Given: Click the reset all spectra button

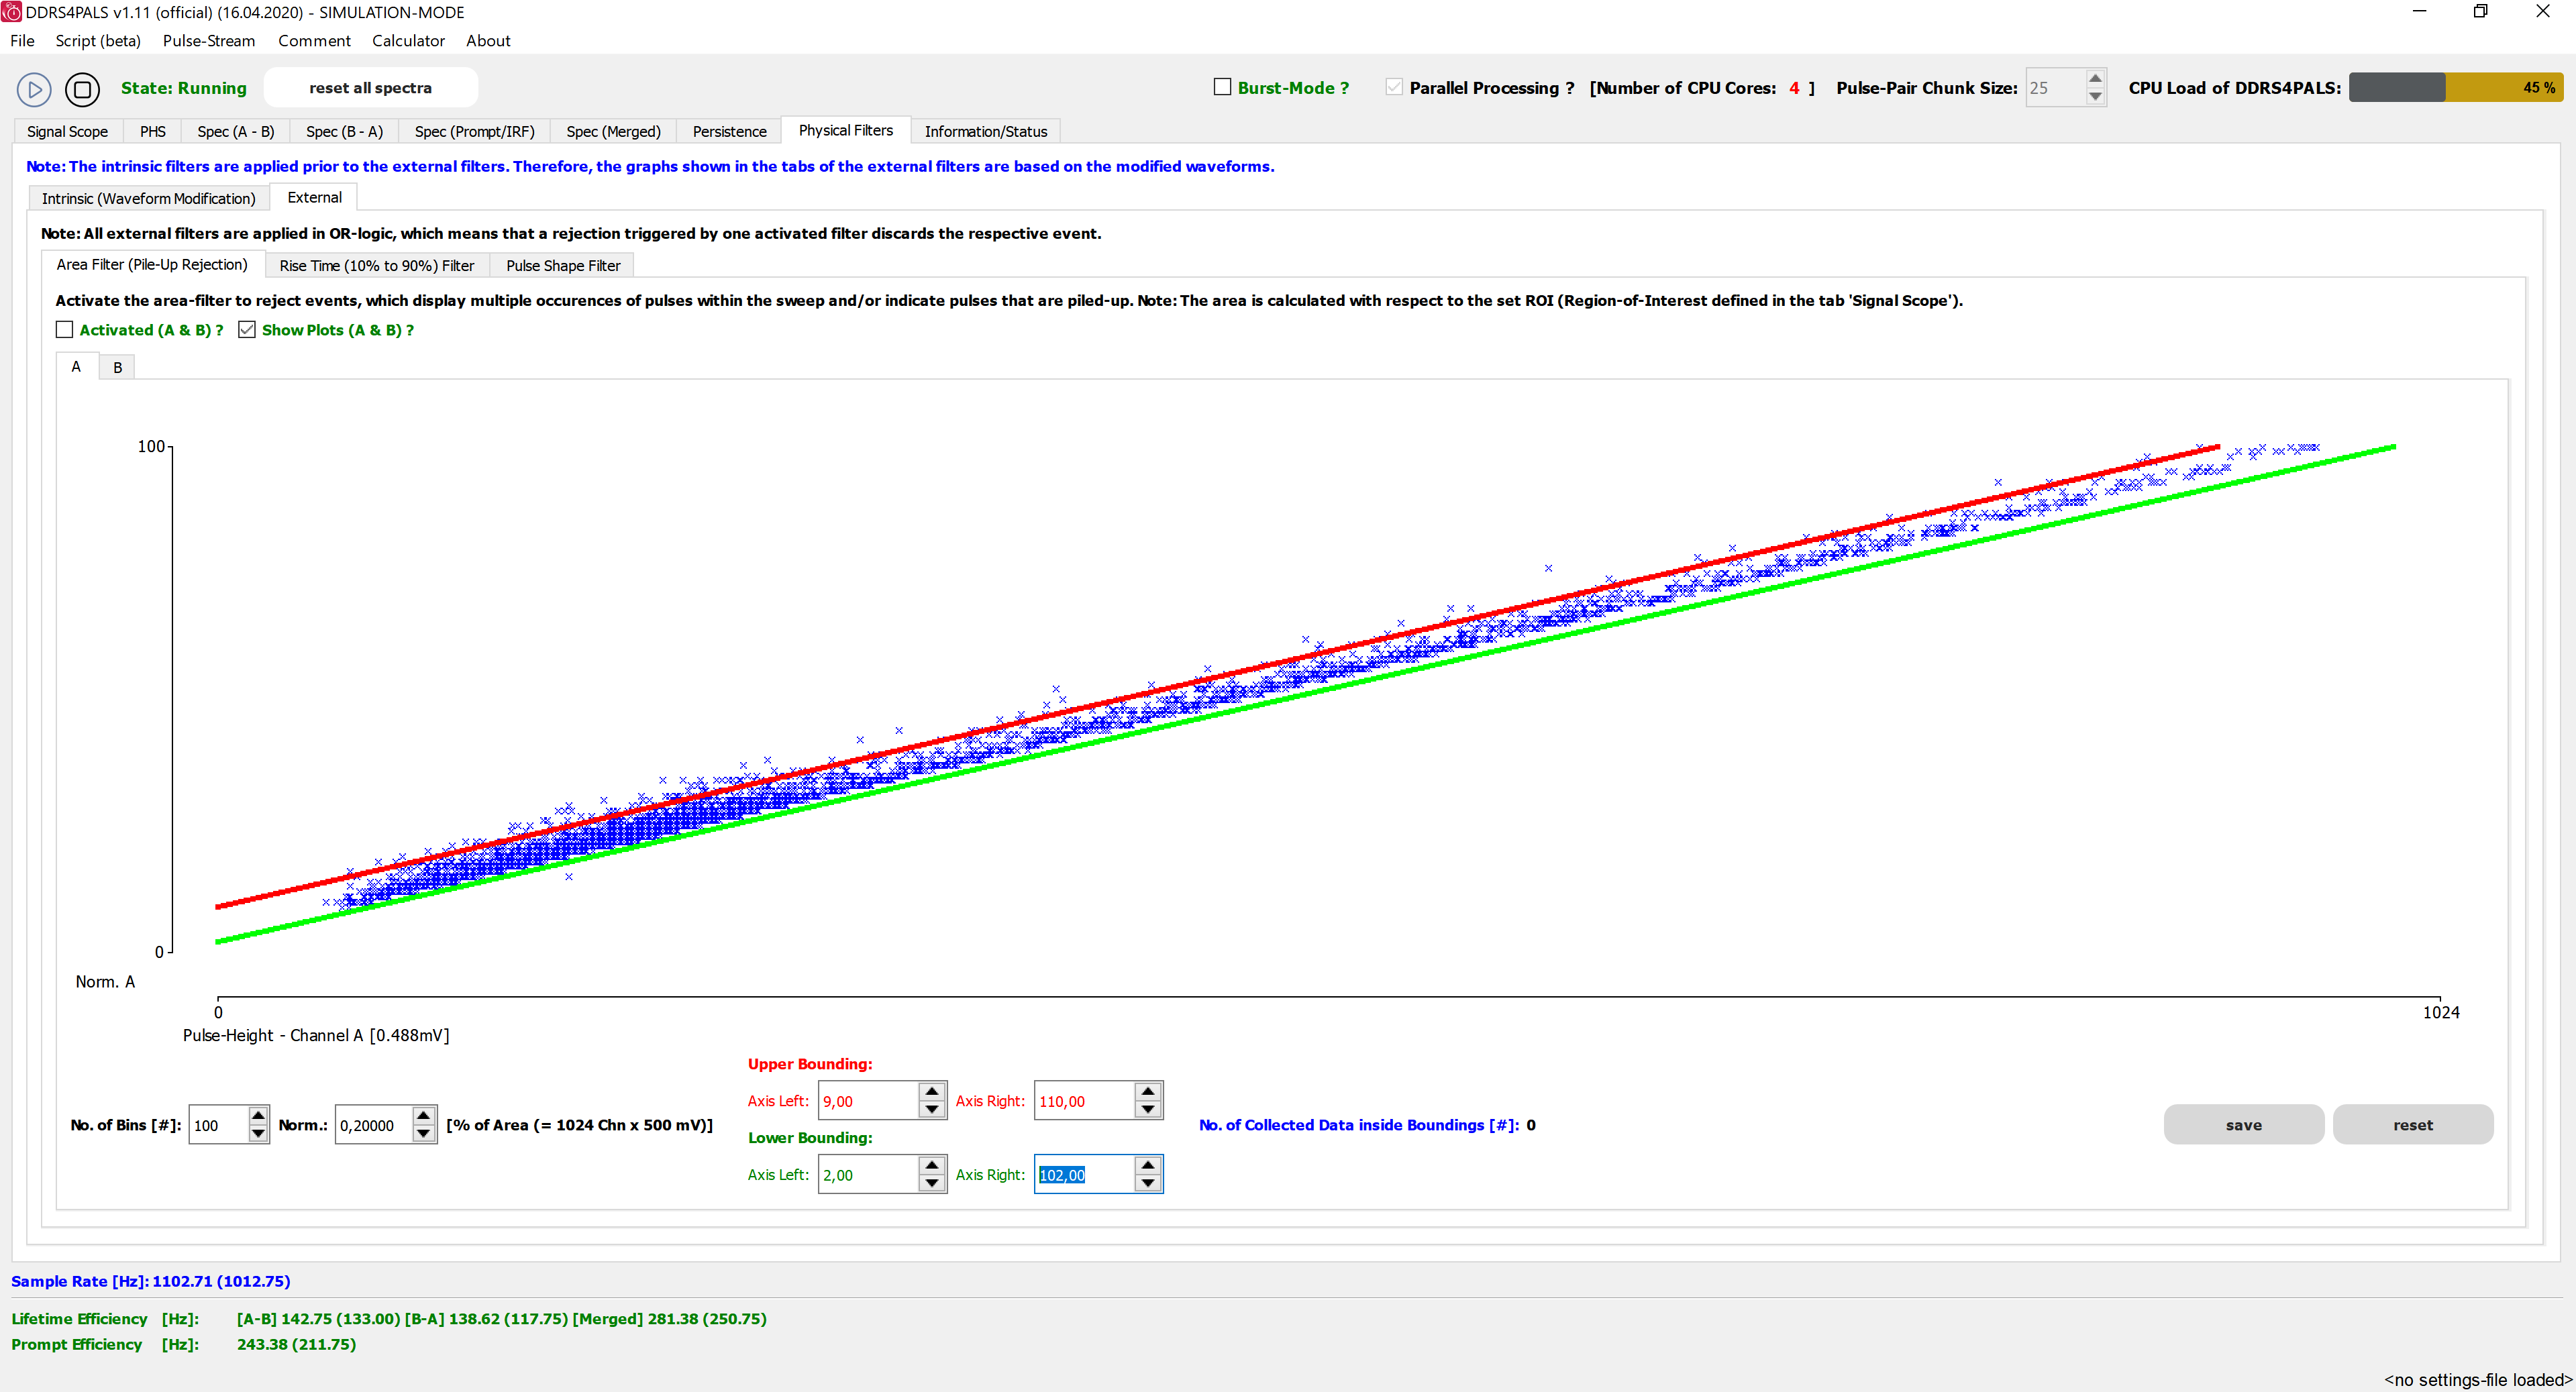Looking at the screenshot, I should [x=371, y=88].
